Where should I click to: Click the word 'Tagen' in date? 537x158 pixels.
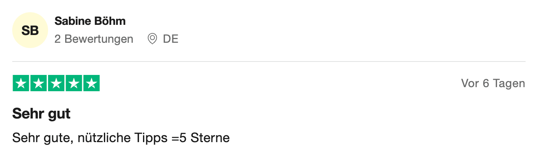coord(509,83)
